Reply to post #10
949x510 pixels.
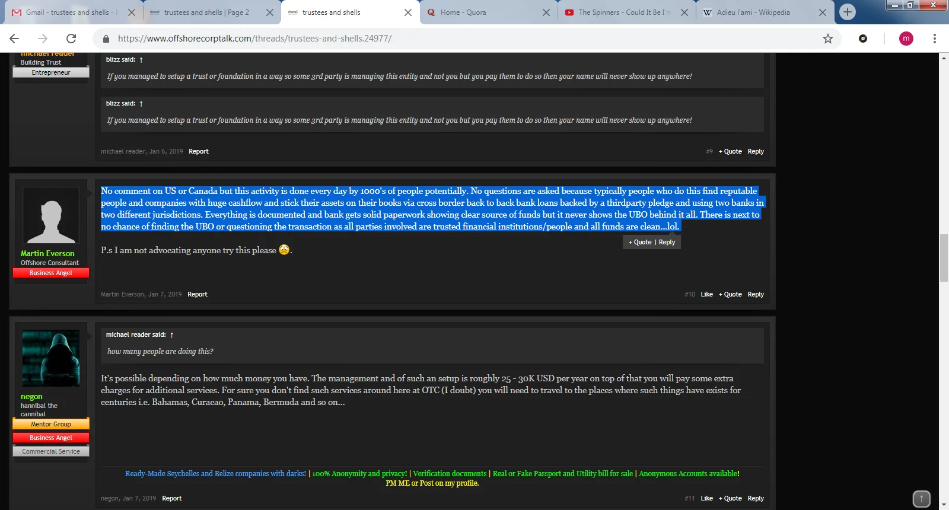[x=756, y=294]
